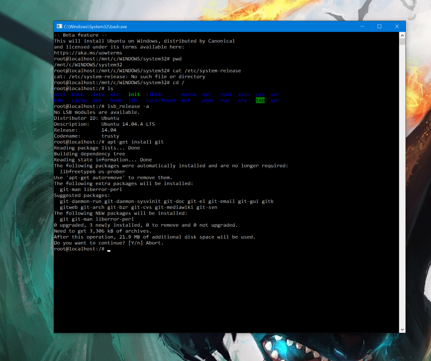
Task: Maximize the bash terminal window
Action: pyautogui.click(x=379, y=26)
